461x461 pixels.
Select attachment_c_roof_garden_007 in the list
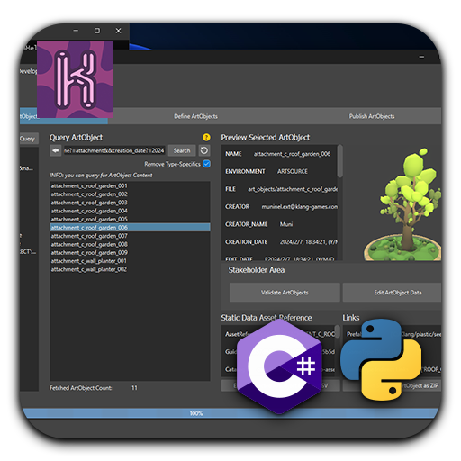click(130, 236)
